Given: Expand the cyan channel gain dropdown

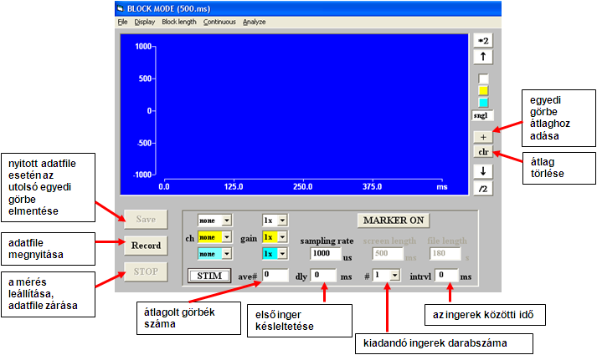Looking at the screenshot, I should 282,254.
